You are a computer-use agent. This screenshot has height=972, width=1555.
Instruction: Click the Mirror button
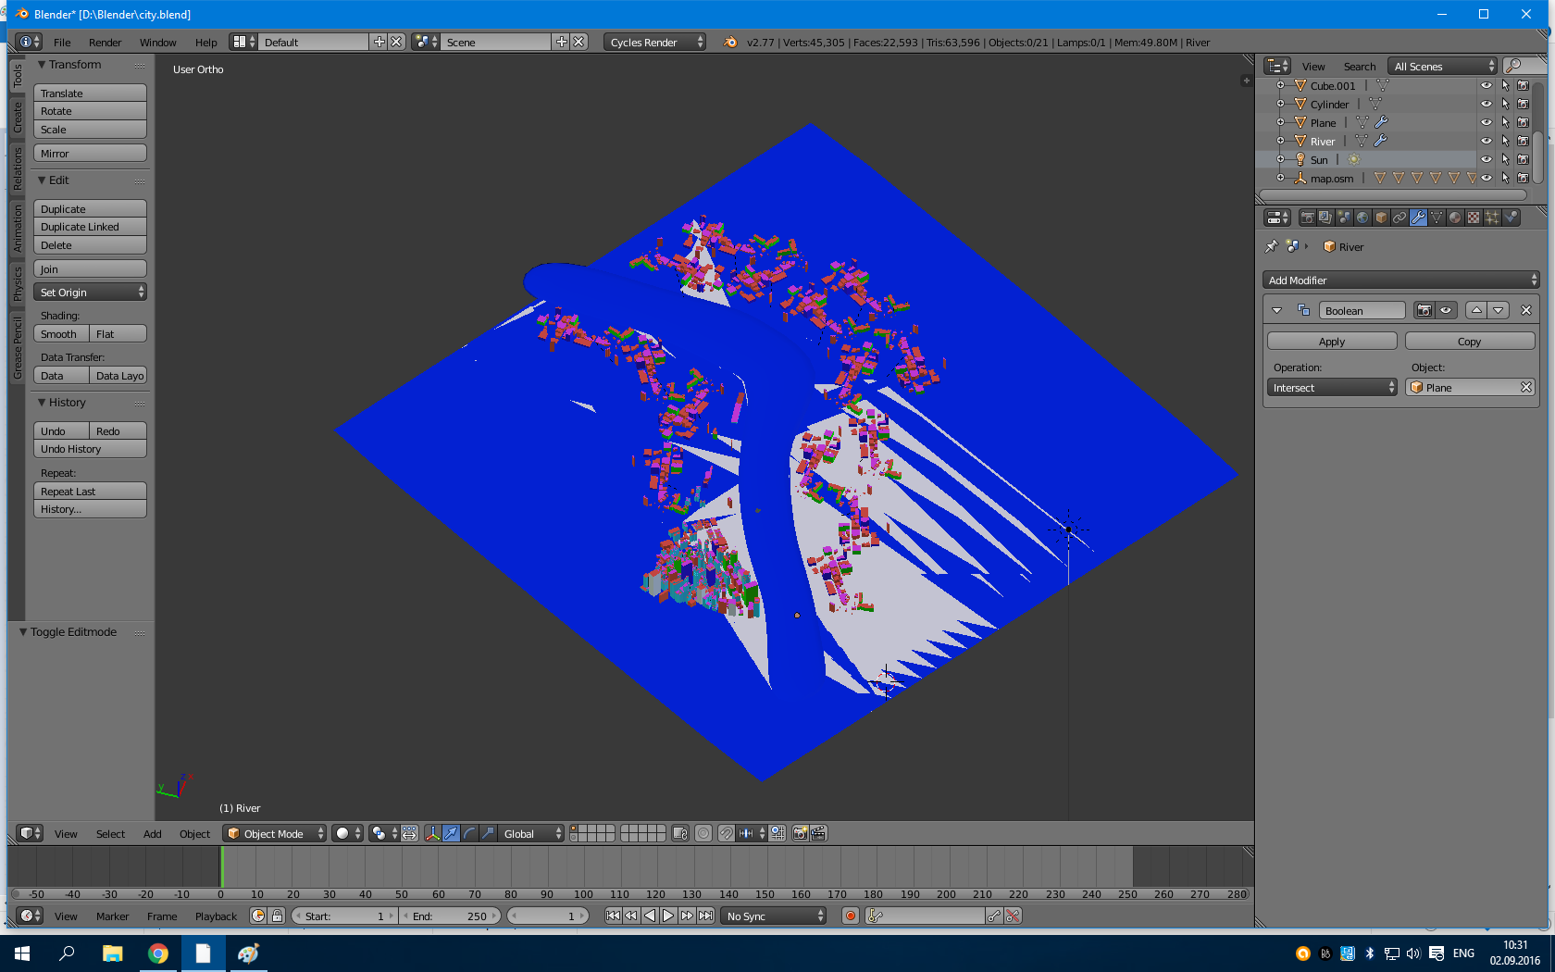click(x=90, y=153)
